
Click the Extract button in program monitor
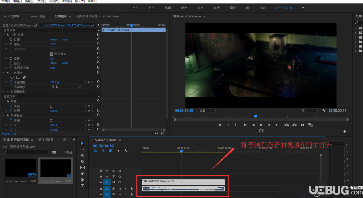(x=294, y=125)
